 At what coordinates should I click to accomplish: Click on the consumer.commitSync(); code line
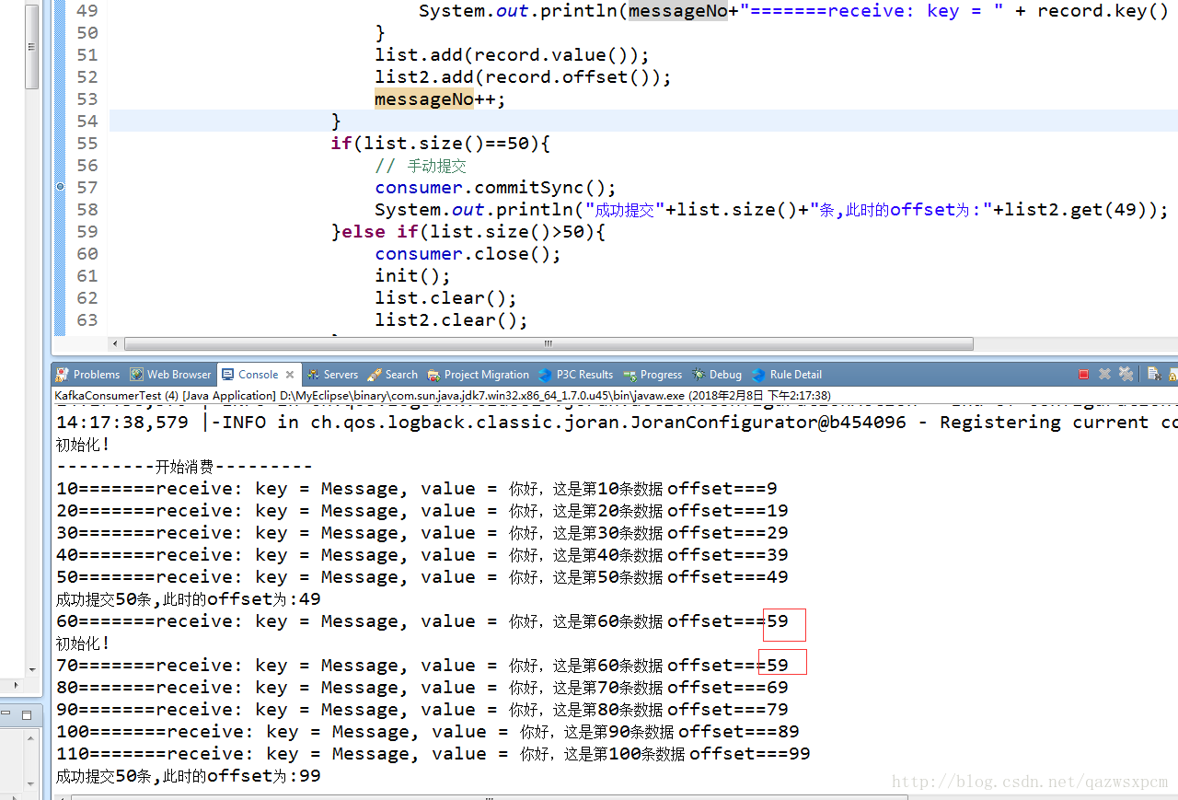[x=496, y=188]
